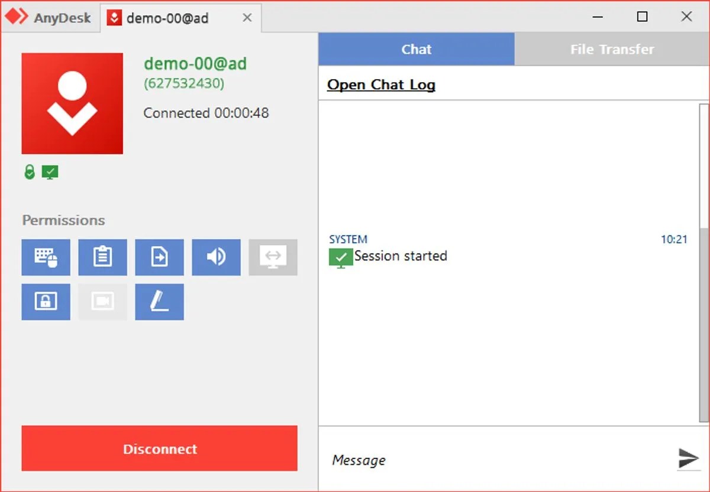Maximize the AnyDesk window

[642, 17]
